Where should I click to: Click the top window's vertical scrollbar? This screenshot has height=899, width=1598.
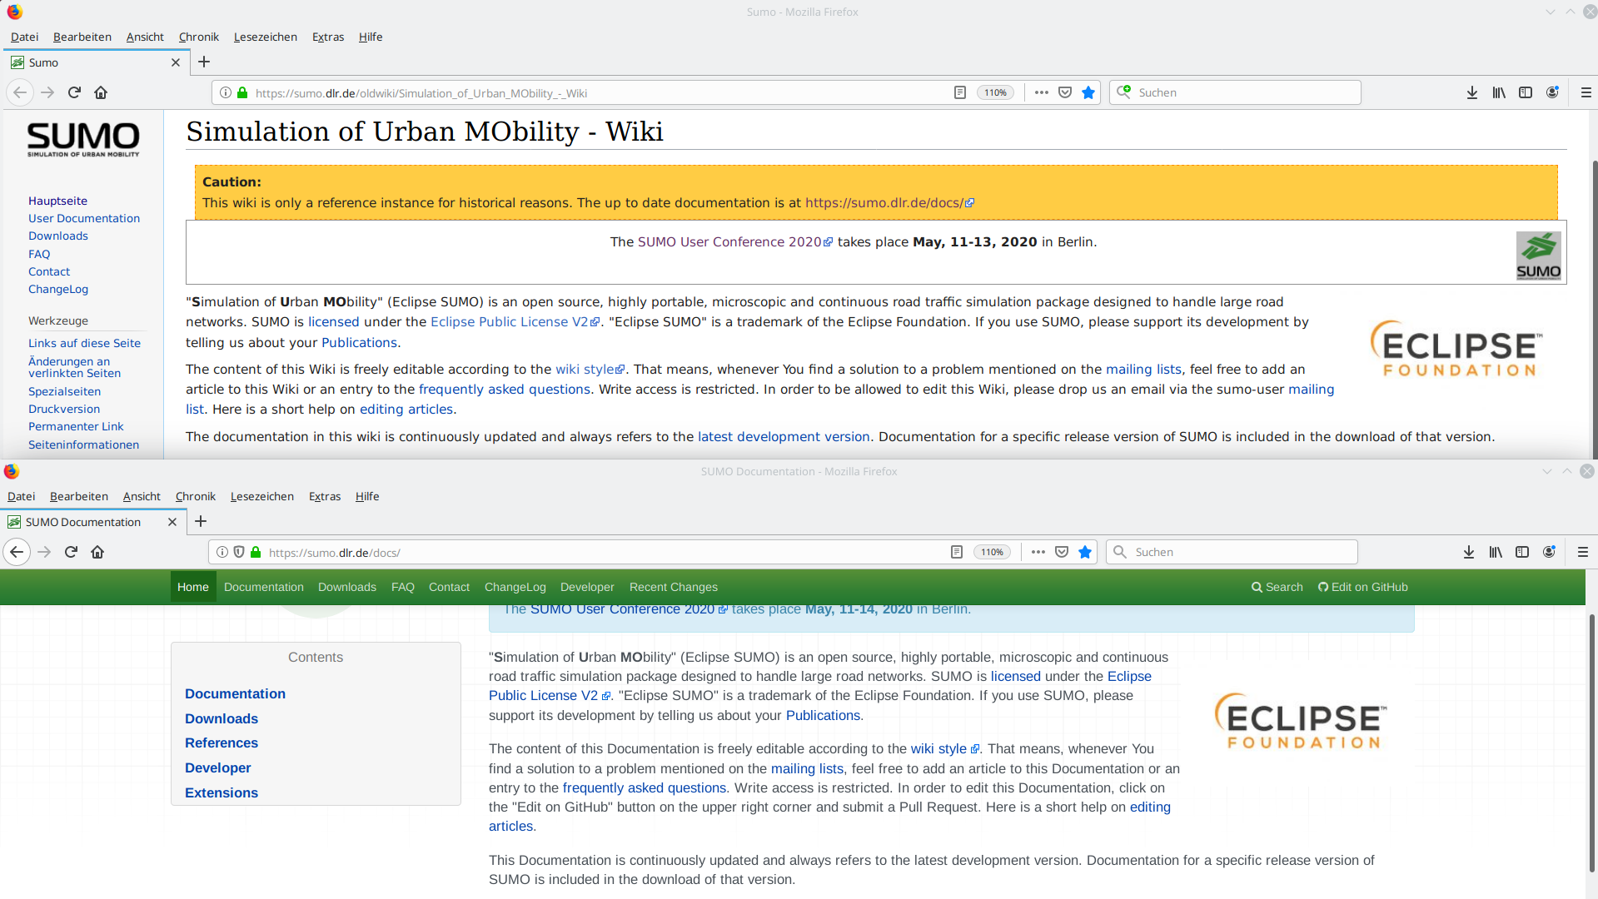click(1594, 308)
